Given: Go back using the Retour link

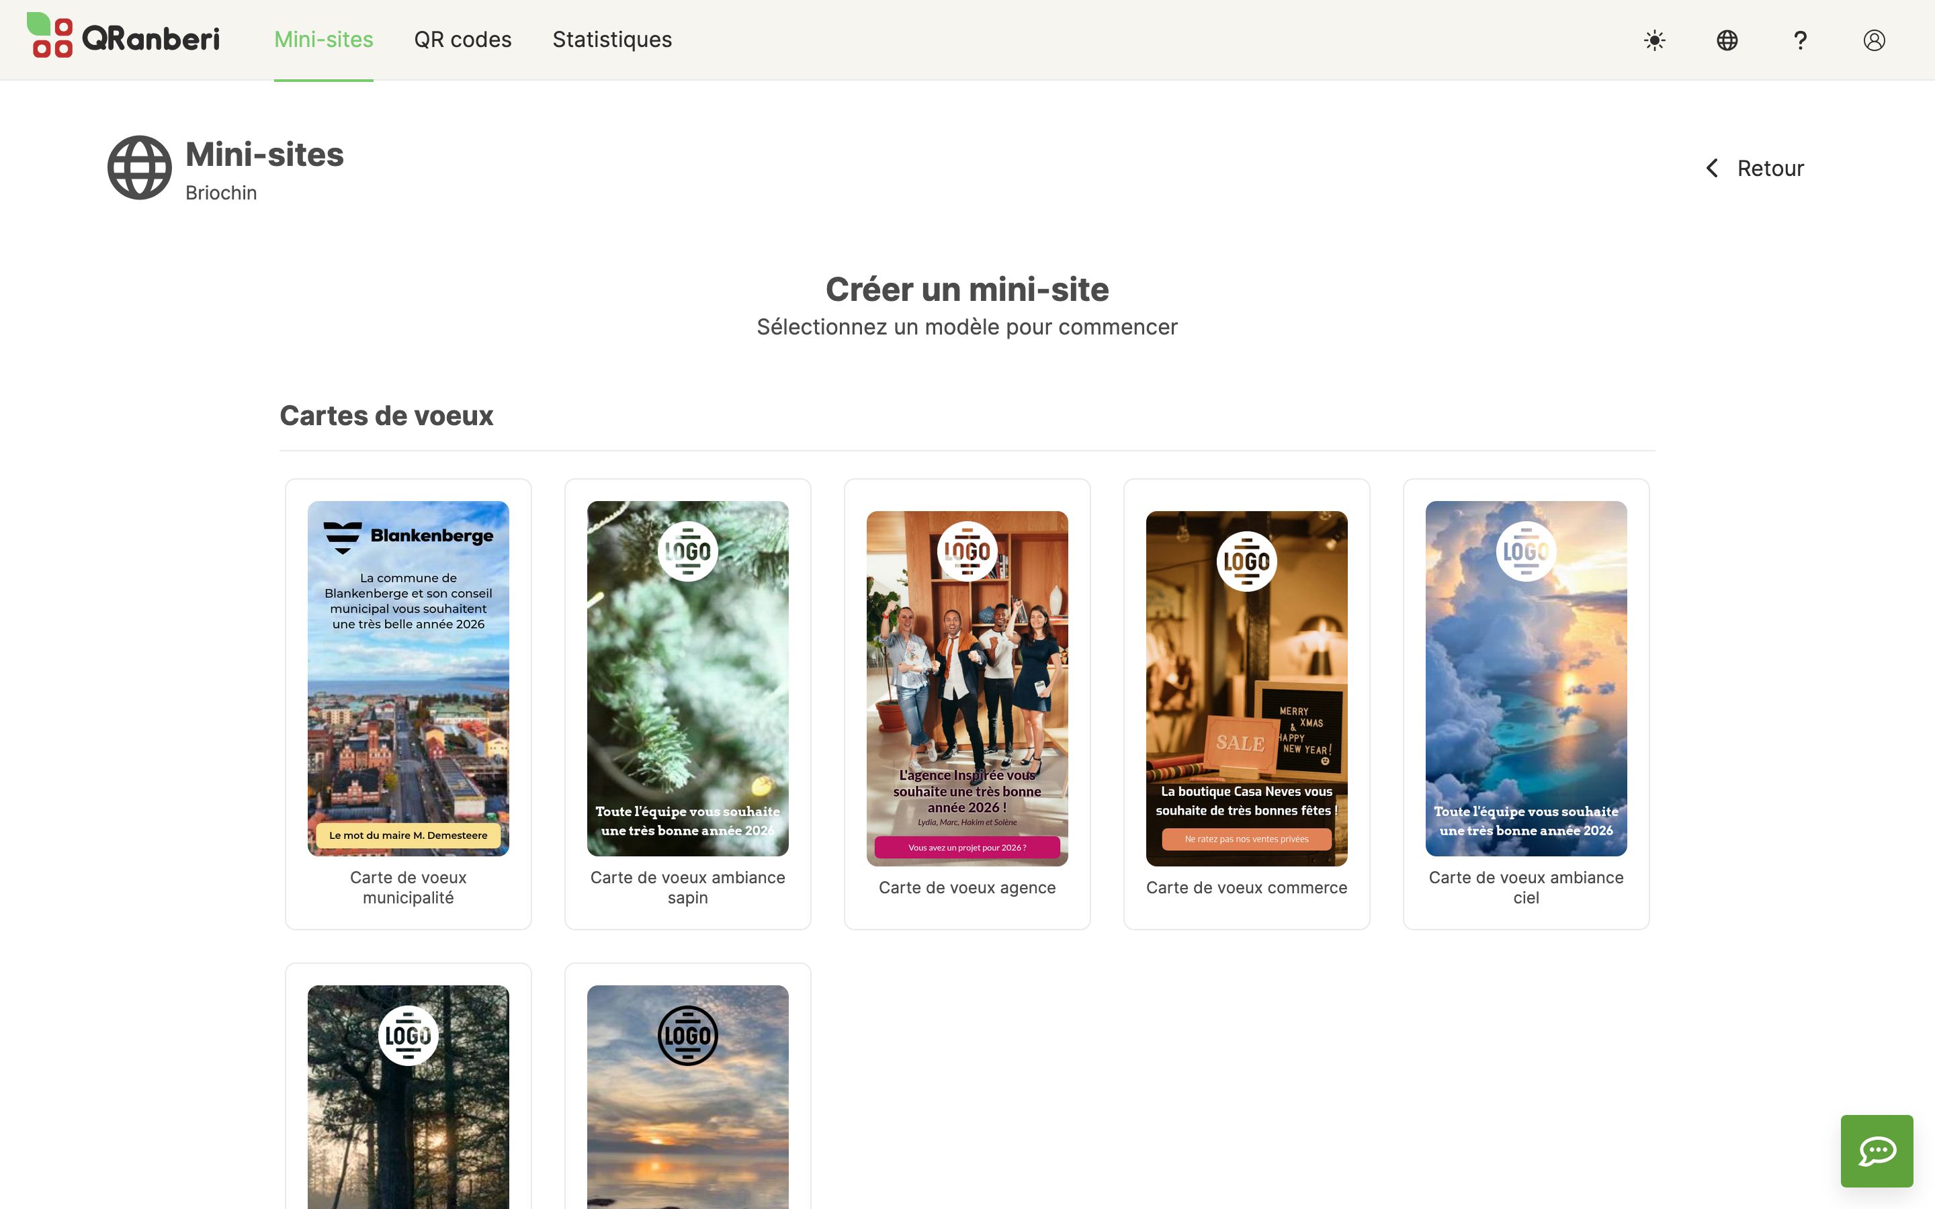Looking at the screenshot, I should coord(1770,168).
